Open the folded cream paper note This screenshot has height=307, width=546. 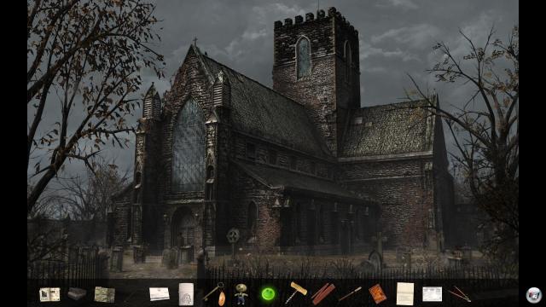click(405, 293)
